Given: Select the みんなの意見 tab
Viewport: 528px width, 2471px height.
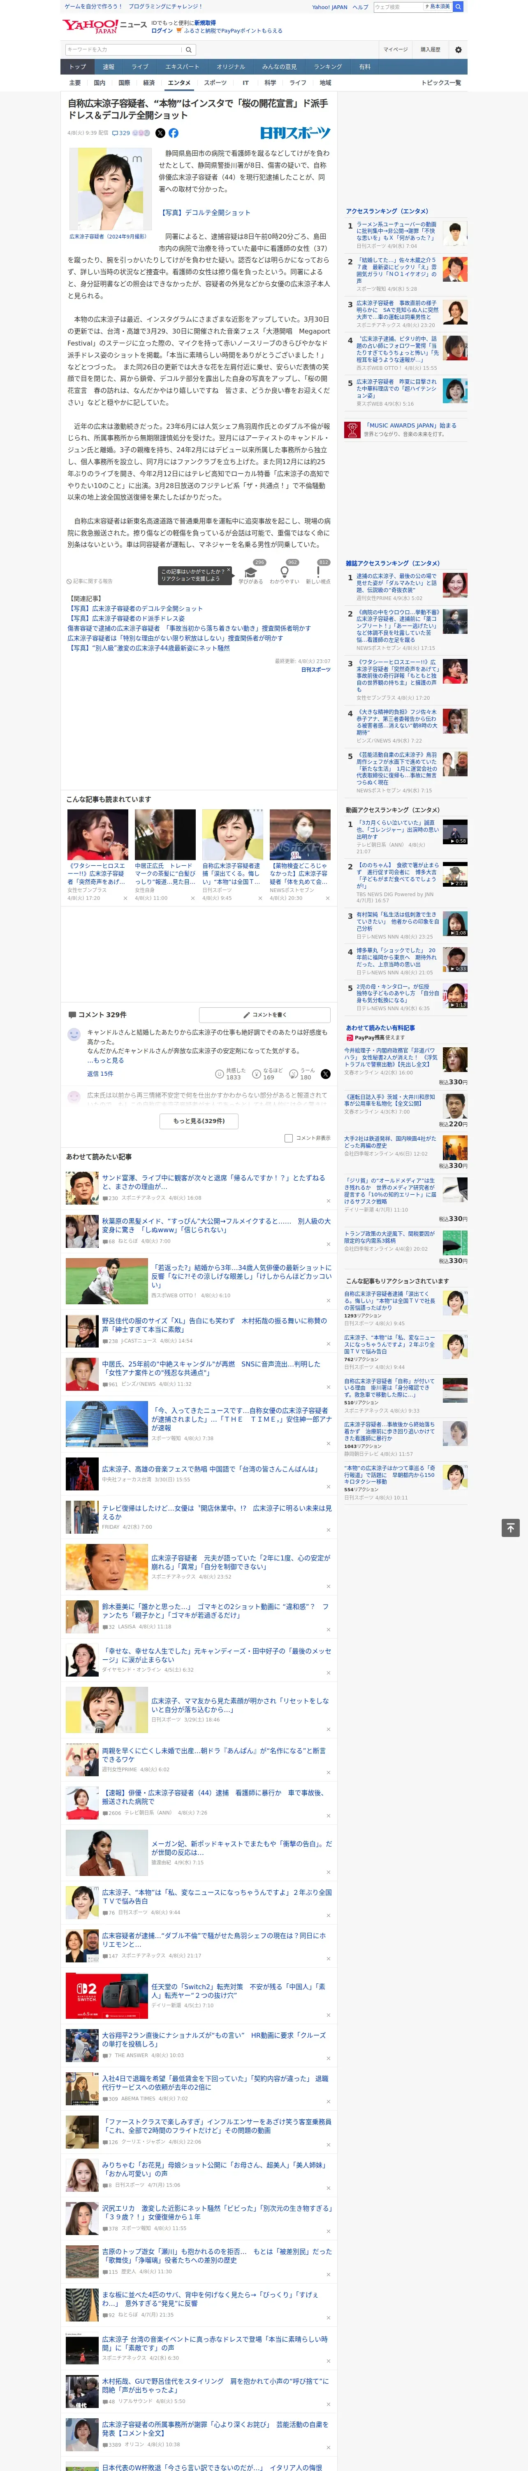Looking at the screenshot, I should point(279,67).
